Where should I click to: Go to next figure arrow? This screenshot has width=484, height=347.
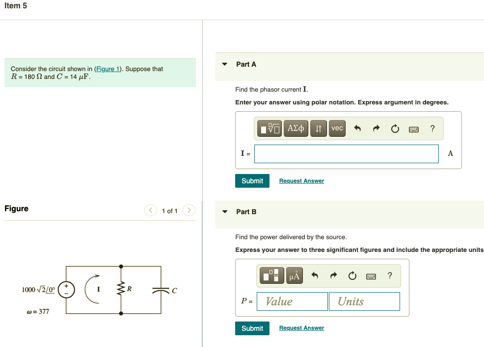tap(189, 210)
